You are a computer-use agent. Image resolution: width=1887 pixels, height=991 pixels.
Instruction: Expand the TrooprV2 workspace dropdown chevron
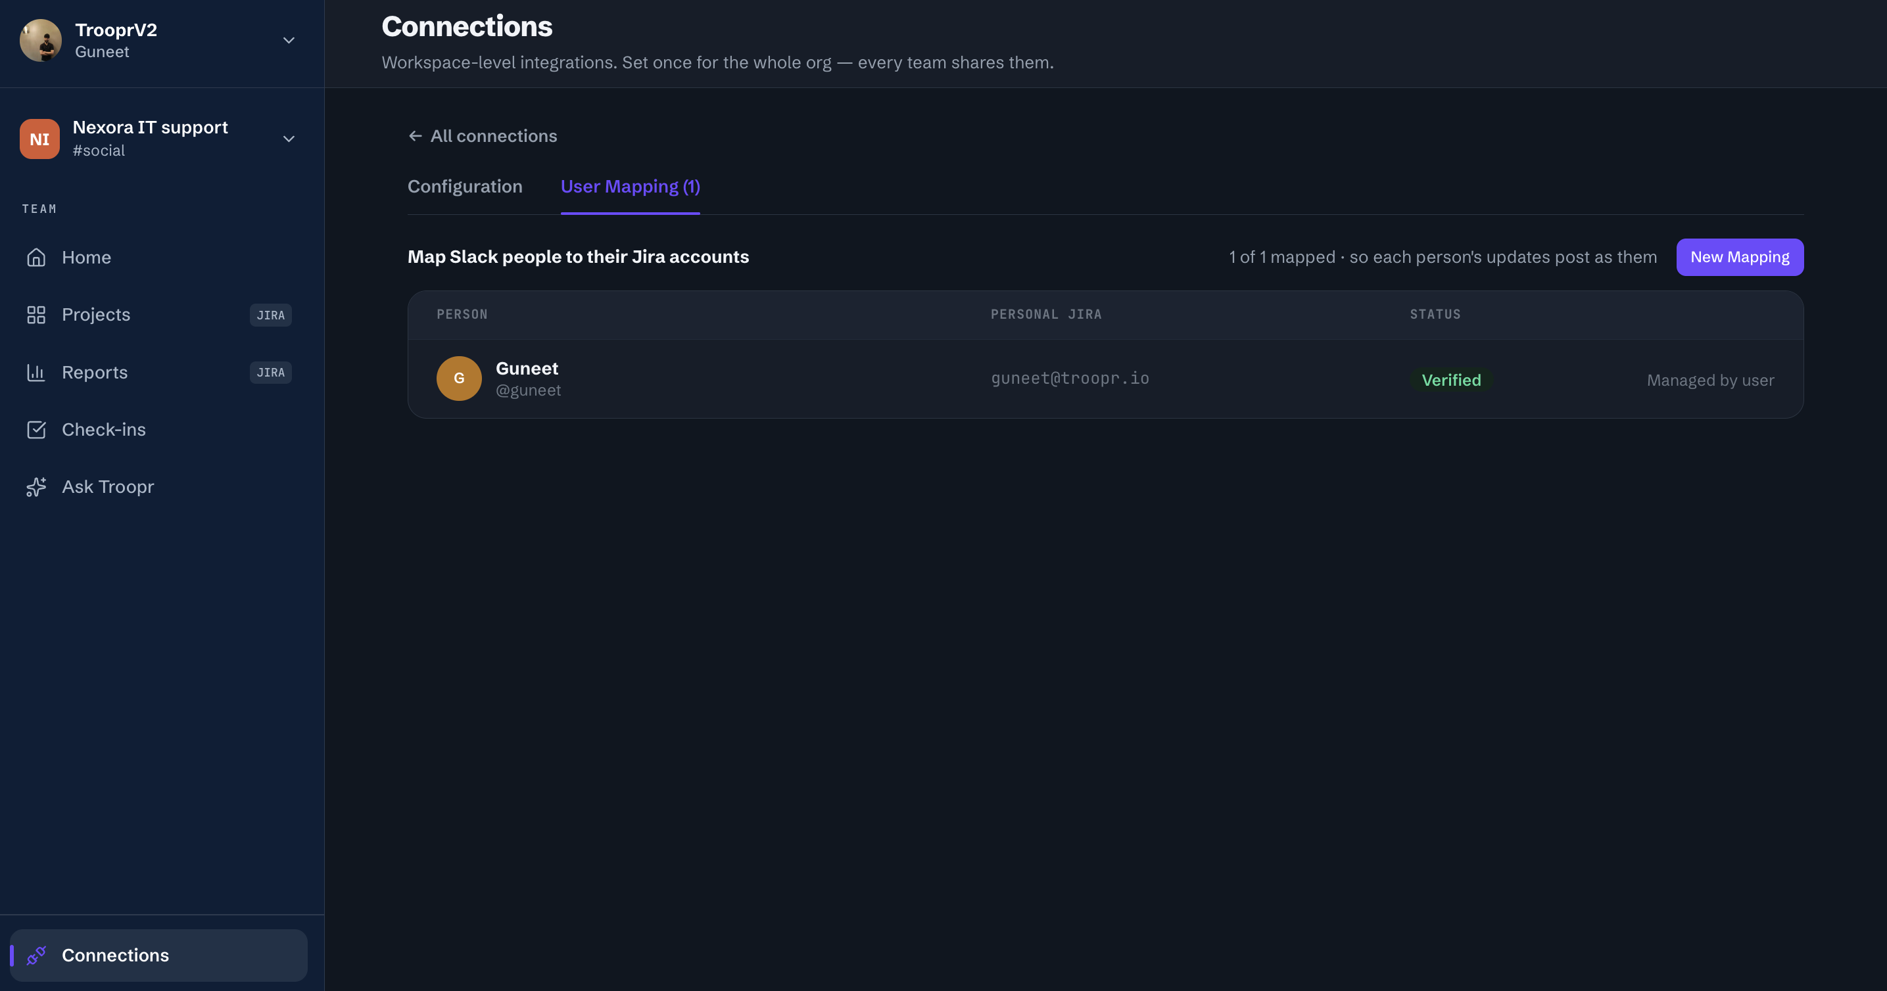click(289, 40)
